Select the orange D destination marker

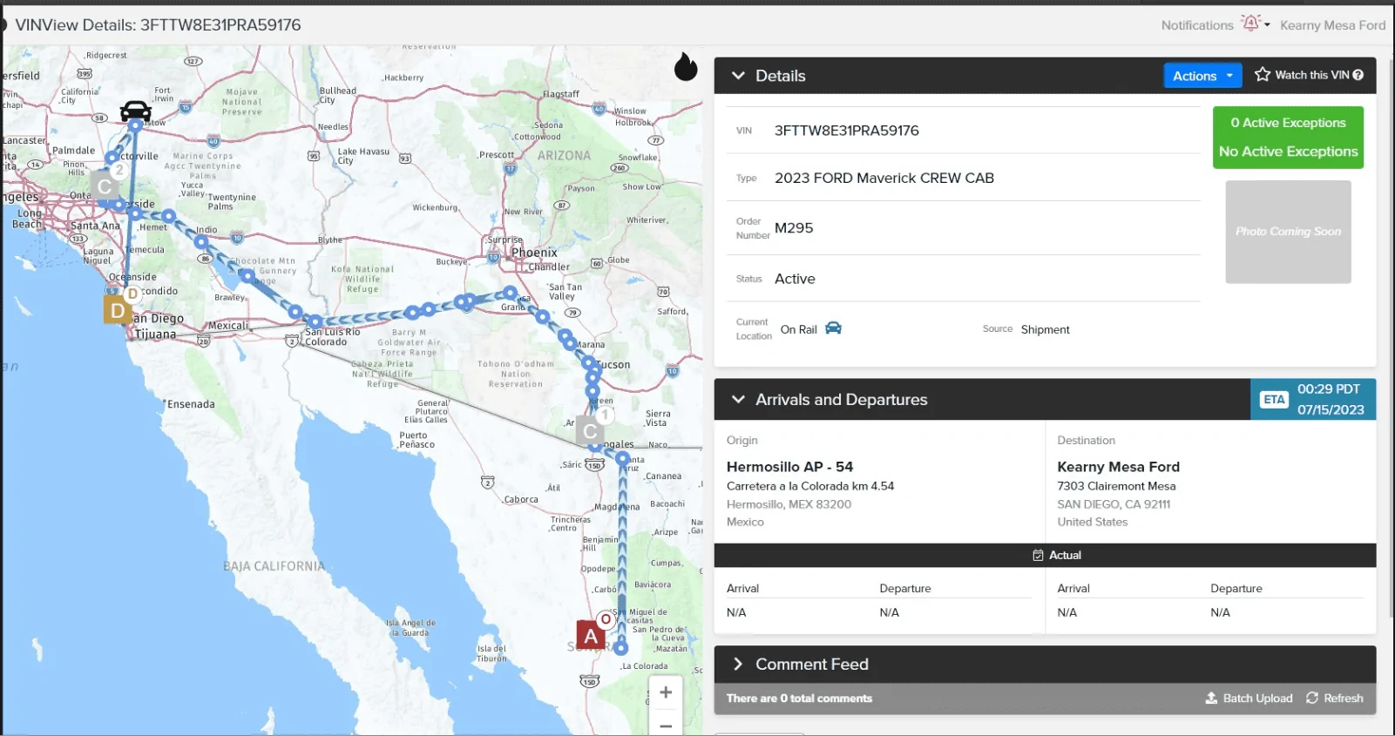(118, 309)
